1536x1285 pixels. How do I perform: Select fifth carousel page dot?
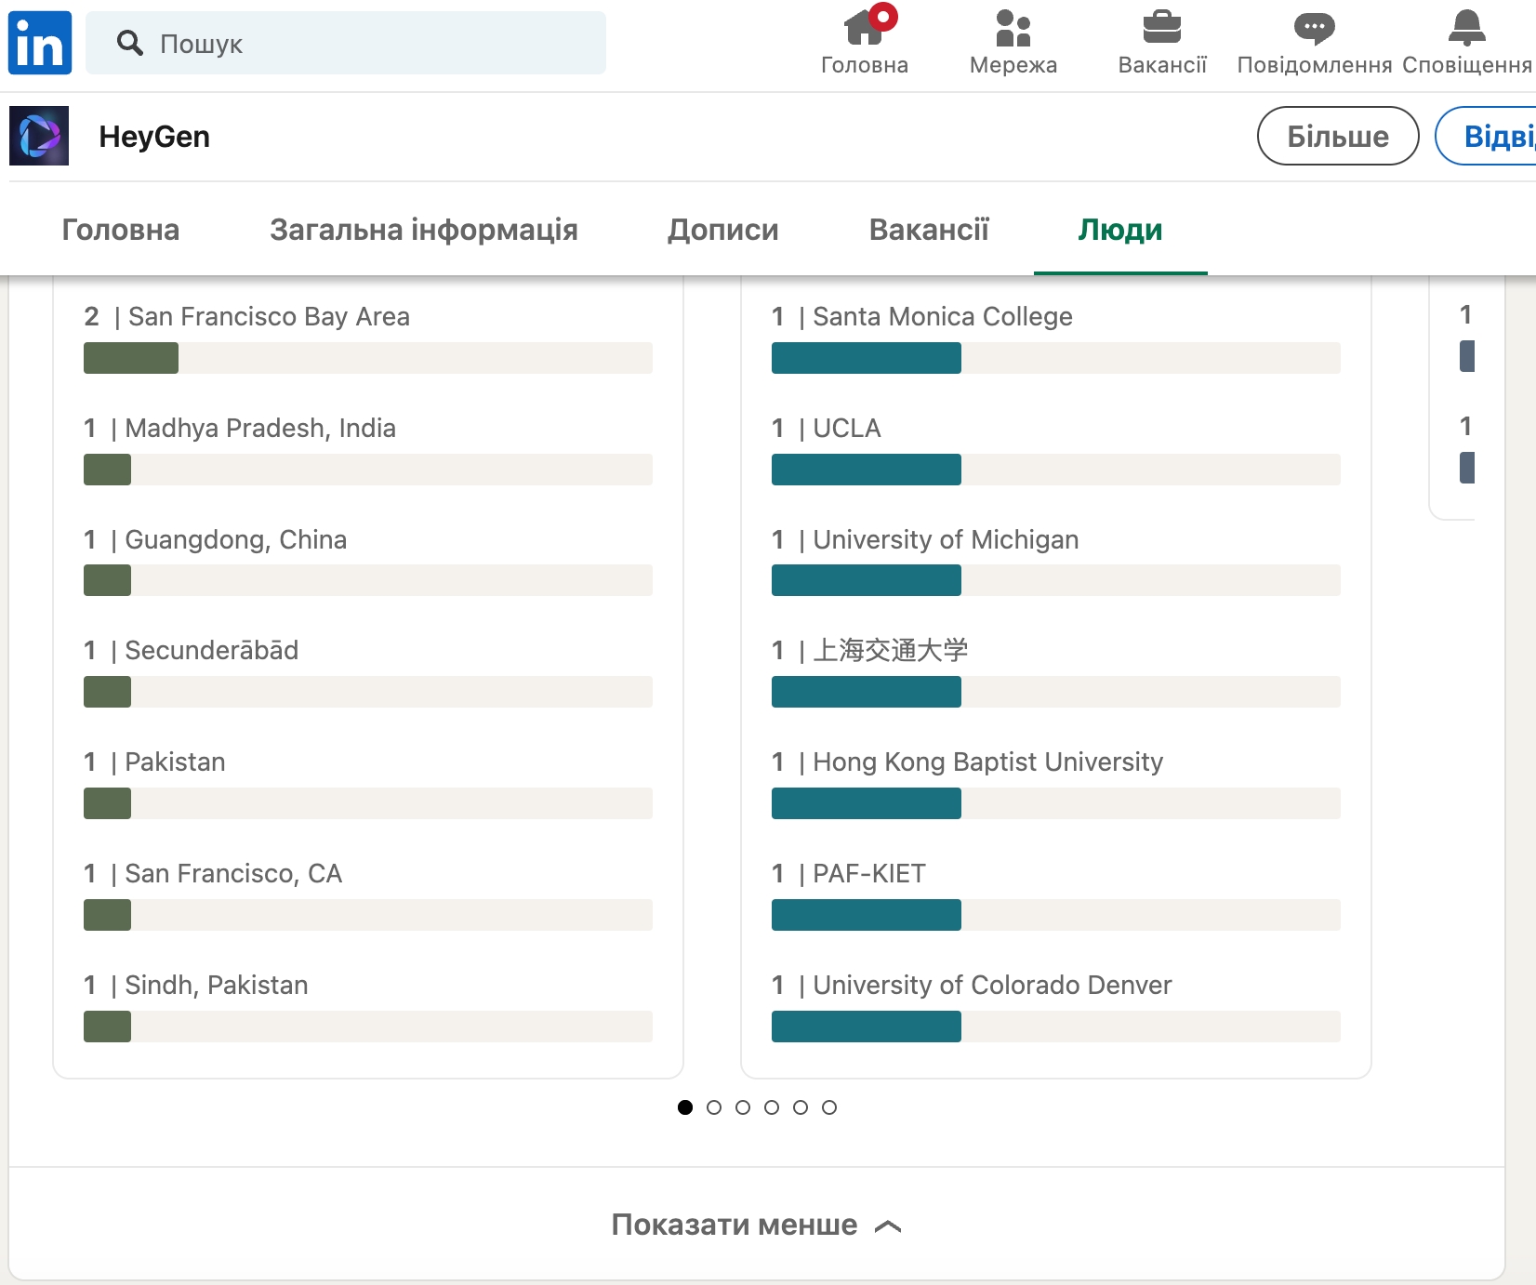[801, 1107]
